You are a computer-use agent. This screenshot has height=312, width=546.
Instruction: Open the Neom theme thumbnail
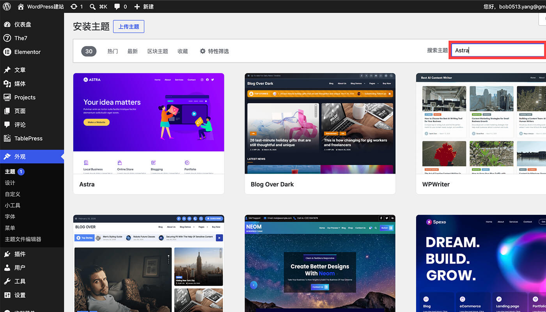(x=320, y=263)
